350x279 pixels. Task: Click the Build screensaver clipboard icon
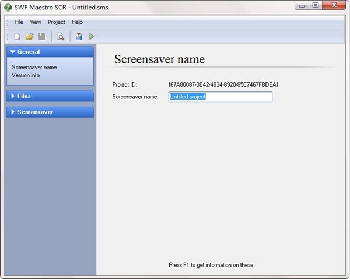pos(79,36)
